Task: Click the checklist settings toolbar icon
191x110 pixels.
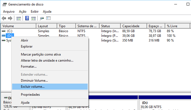Action: tap(48, 18)
